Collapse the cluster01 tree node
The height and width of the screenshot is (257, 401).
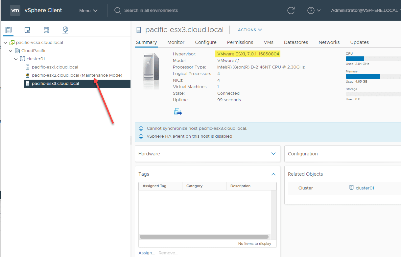16,59
